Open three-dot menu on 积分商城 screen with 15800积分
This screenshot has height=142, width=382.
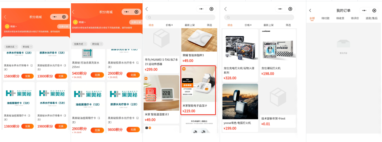55,17
